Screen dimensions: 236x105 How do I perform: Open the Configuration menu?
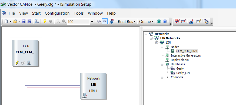coord(57,13)
